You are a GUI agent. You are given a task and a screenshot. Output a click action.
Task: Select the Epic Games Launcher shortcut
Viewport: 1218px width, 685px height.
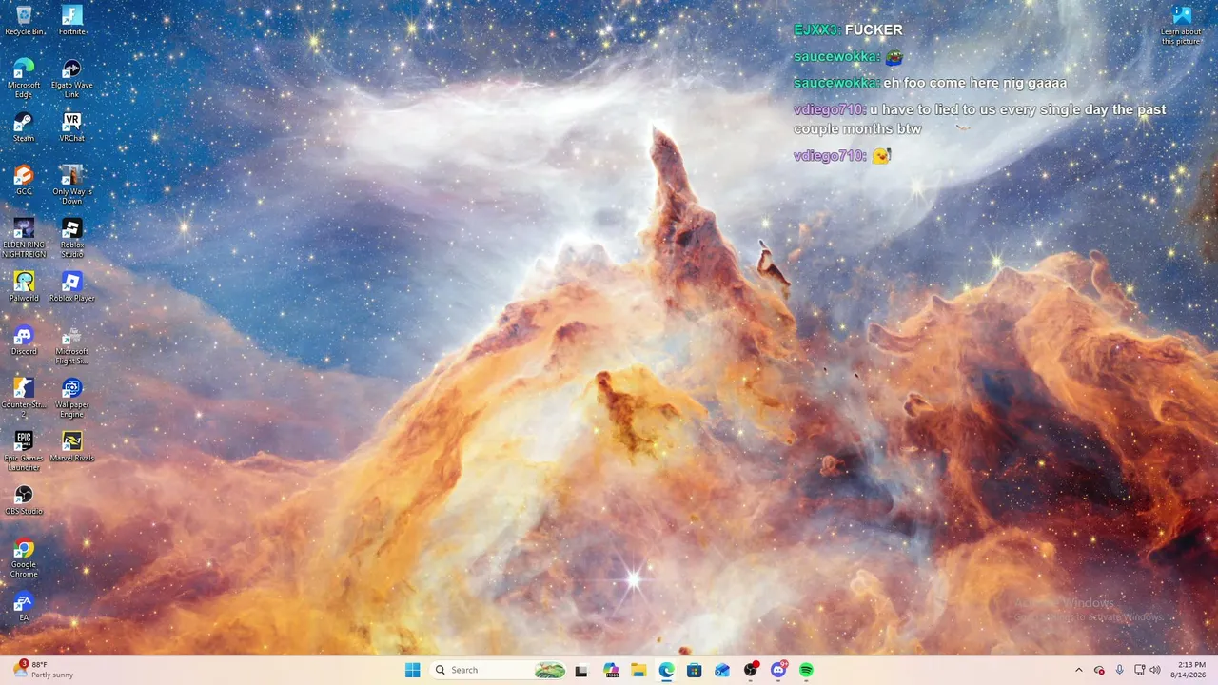24,451
